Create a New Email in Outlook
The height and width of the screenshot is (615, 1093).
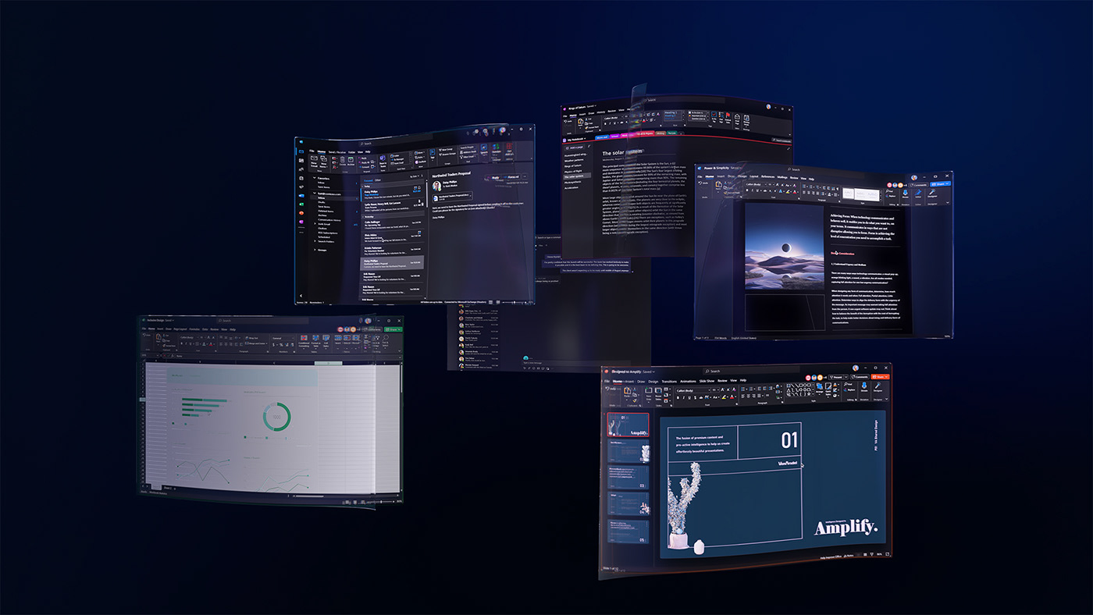pos(315,161)
